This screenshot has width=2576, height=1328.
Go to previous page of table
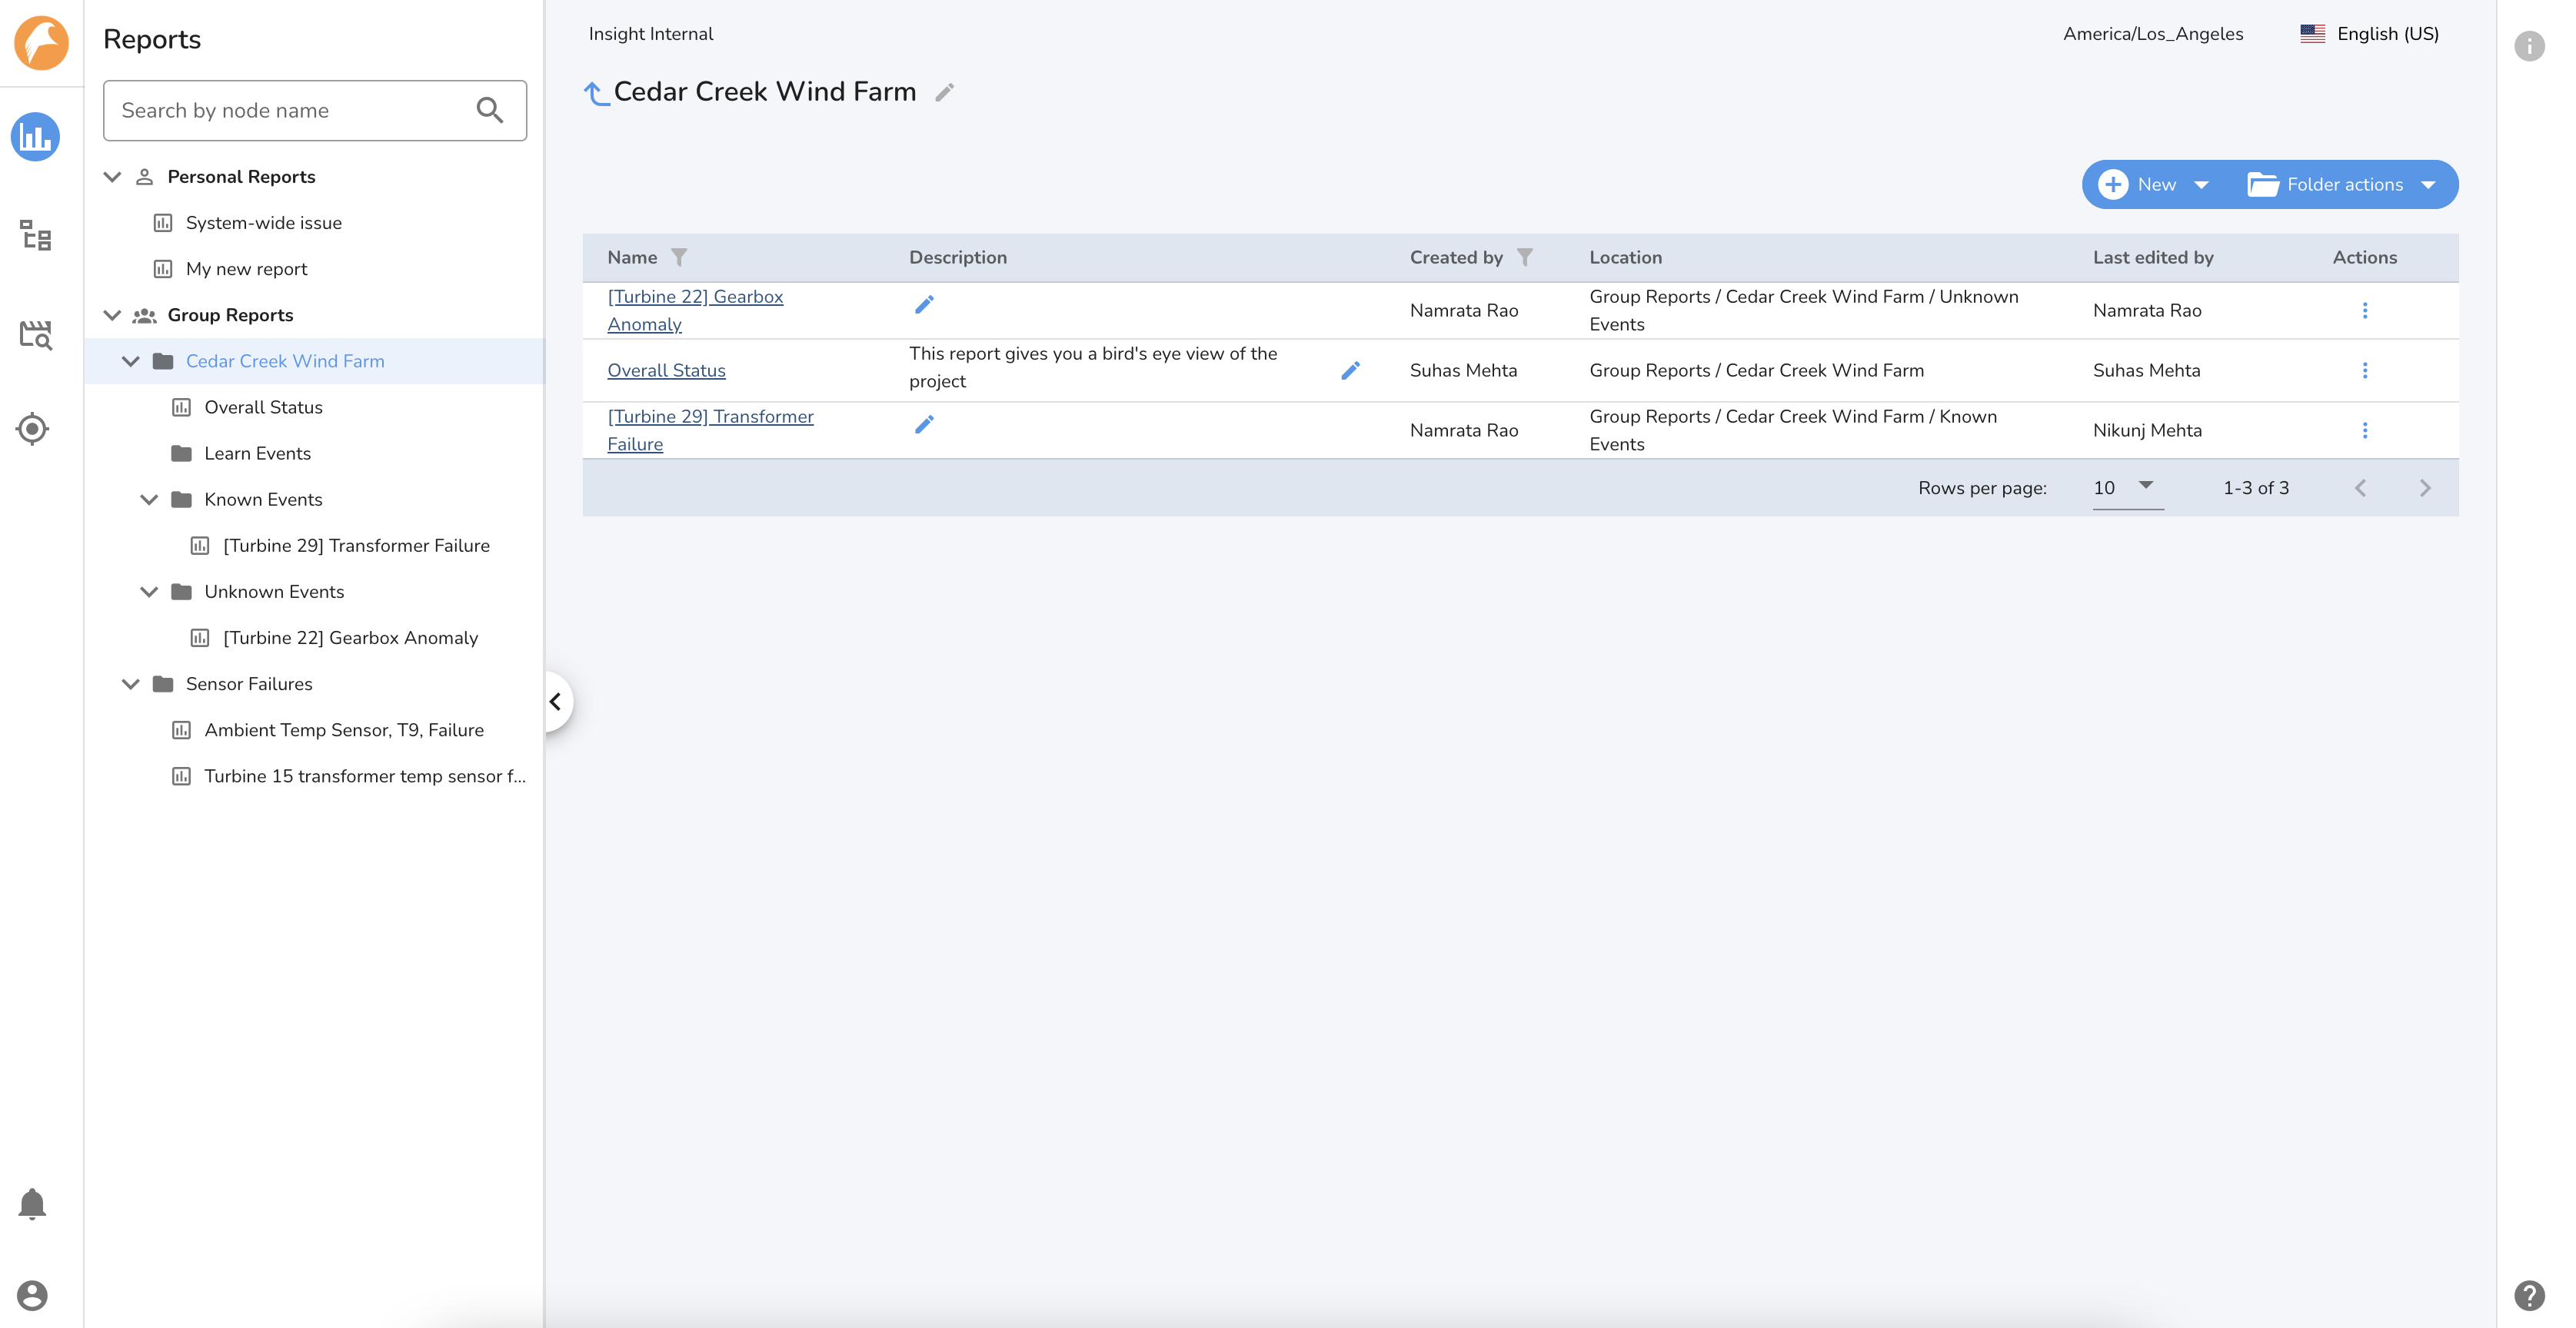coord(2360,488)
